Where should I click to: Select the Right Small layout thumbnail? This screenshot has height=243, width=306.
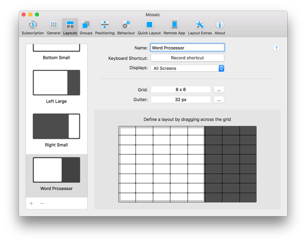(57, 126)
